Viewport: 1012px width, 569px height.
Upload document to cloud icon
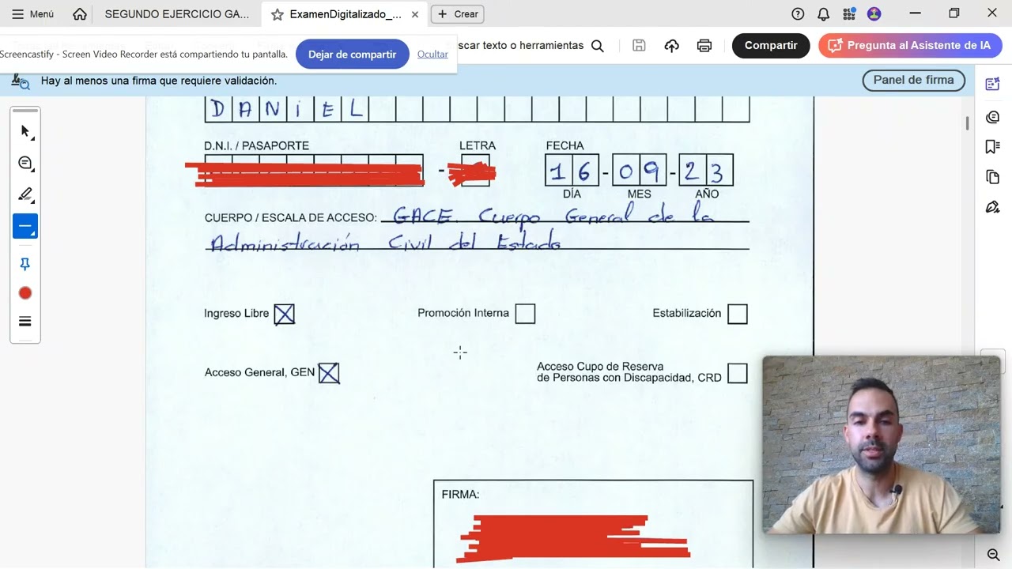(671, 46)
